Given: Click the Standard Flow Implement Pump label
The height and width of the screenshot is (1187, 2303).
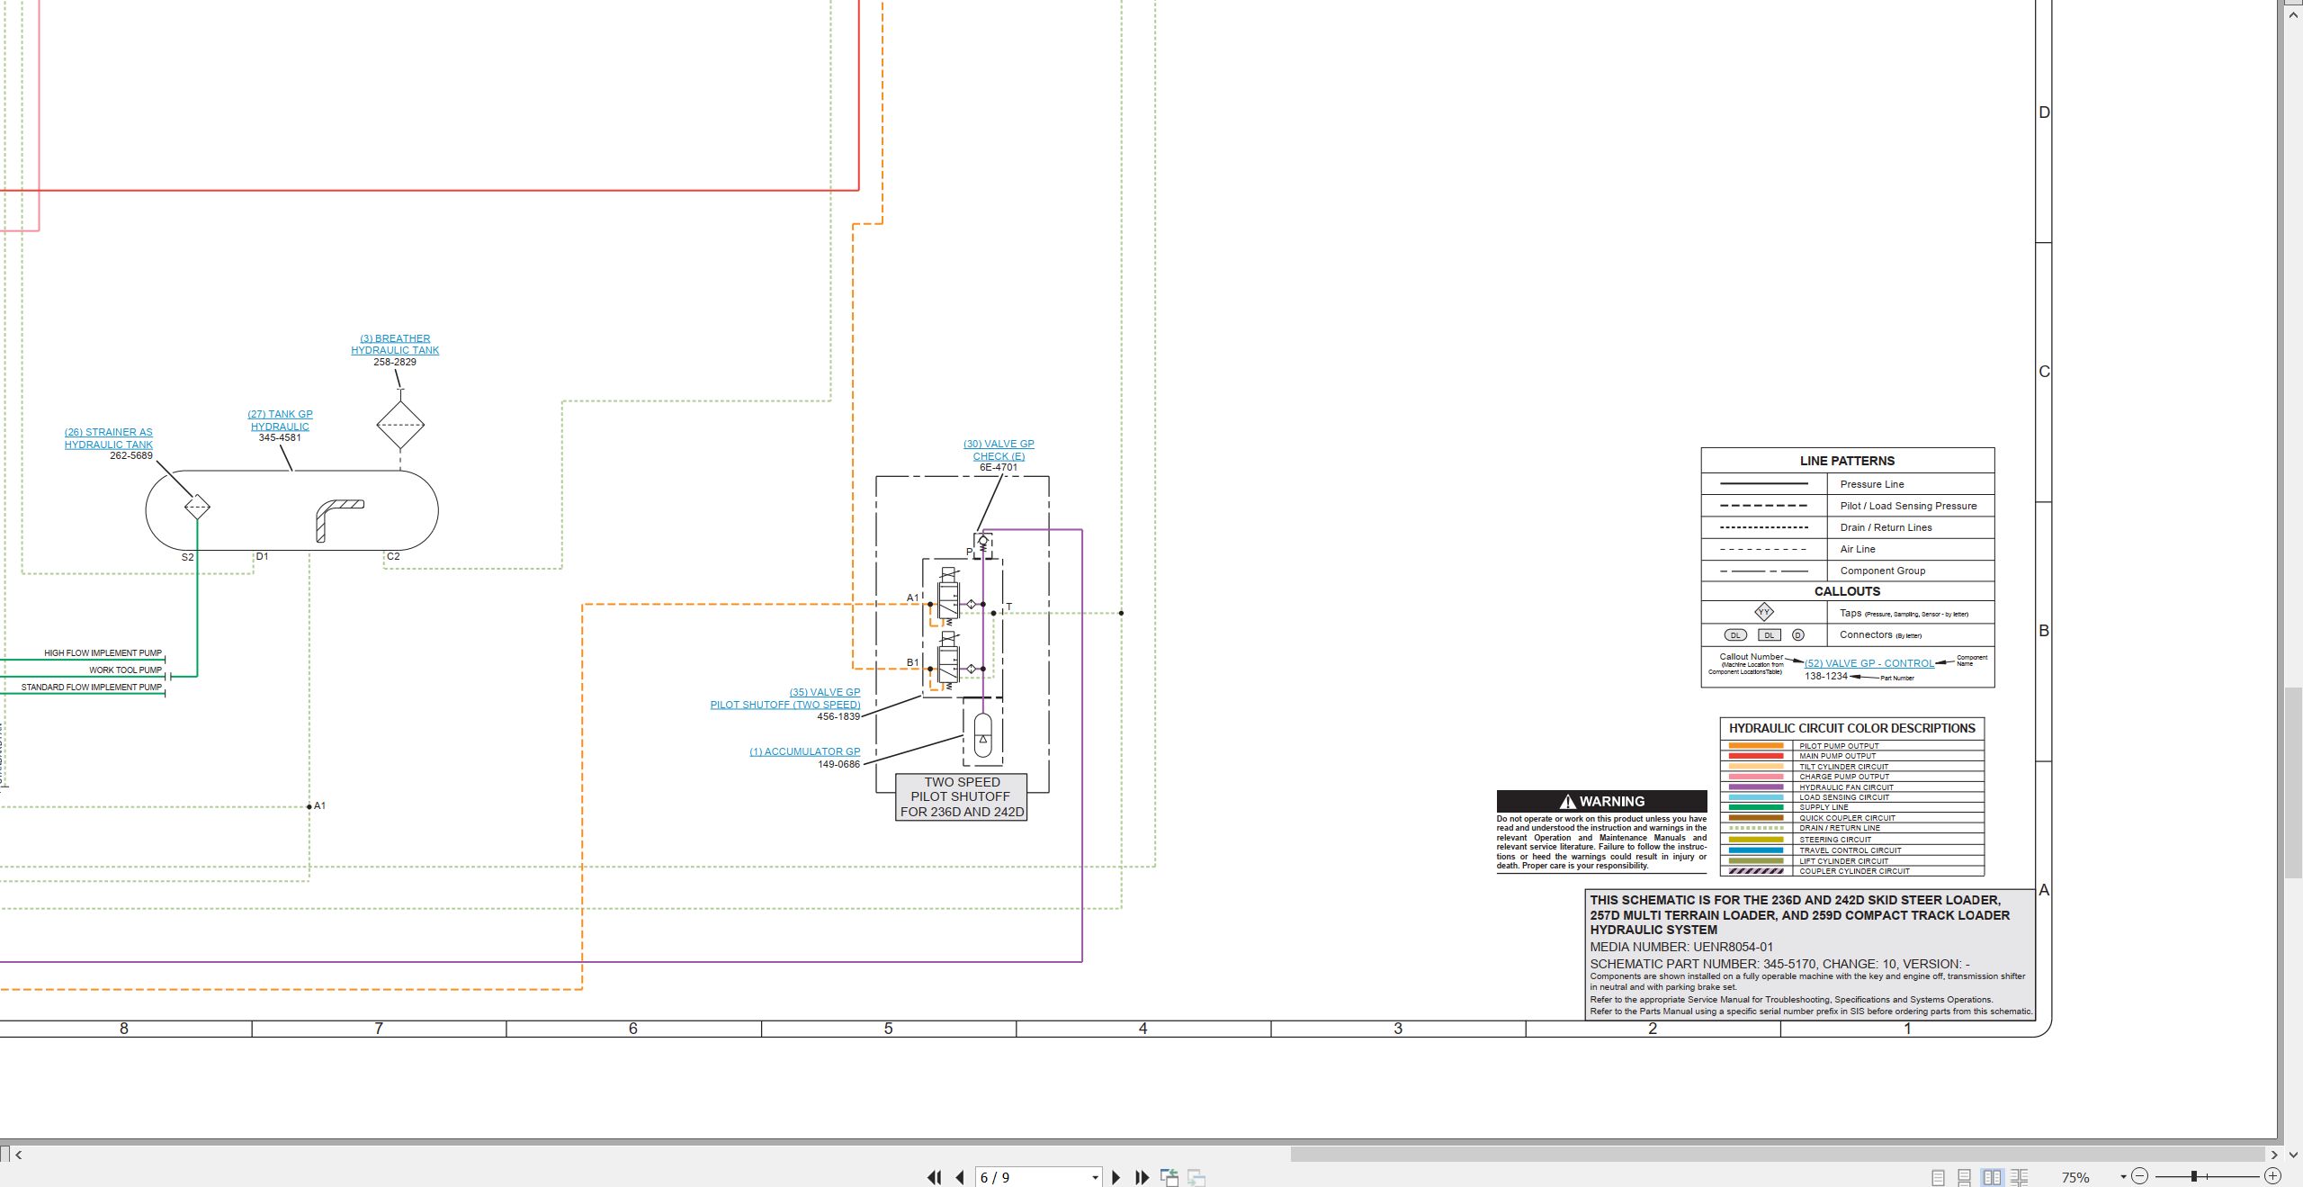Looking at the screenshot, I should tap(91, 687).
